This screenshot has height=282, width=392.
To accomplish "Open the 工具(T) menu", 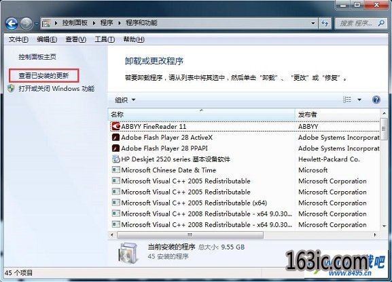I will click(x=105, y=39).
